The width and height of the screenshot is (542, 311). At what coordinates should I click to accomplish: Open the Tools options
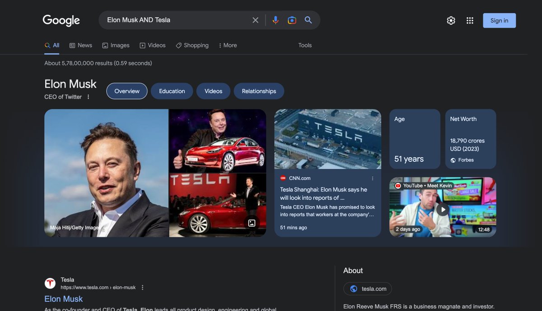coord(305,46)
